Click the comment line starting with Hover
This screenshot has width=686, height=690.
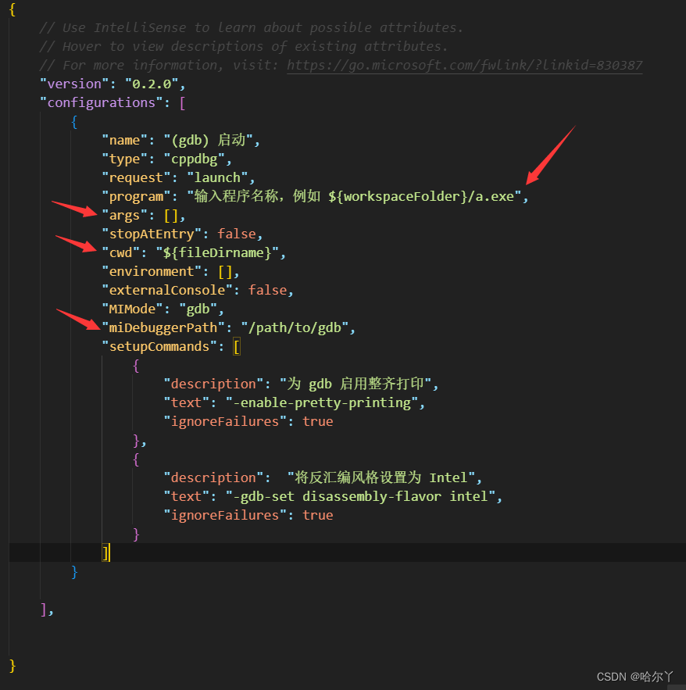(x=243, y=47)
